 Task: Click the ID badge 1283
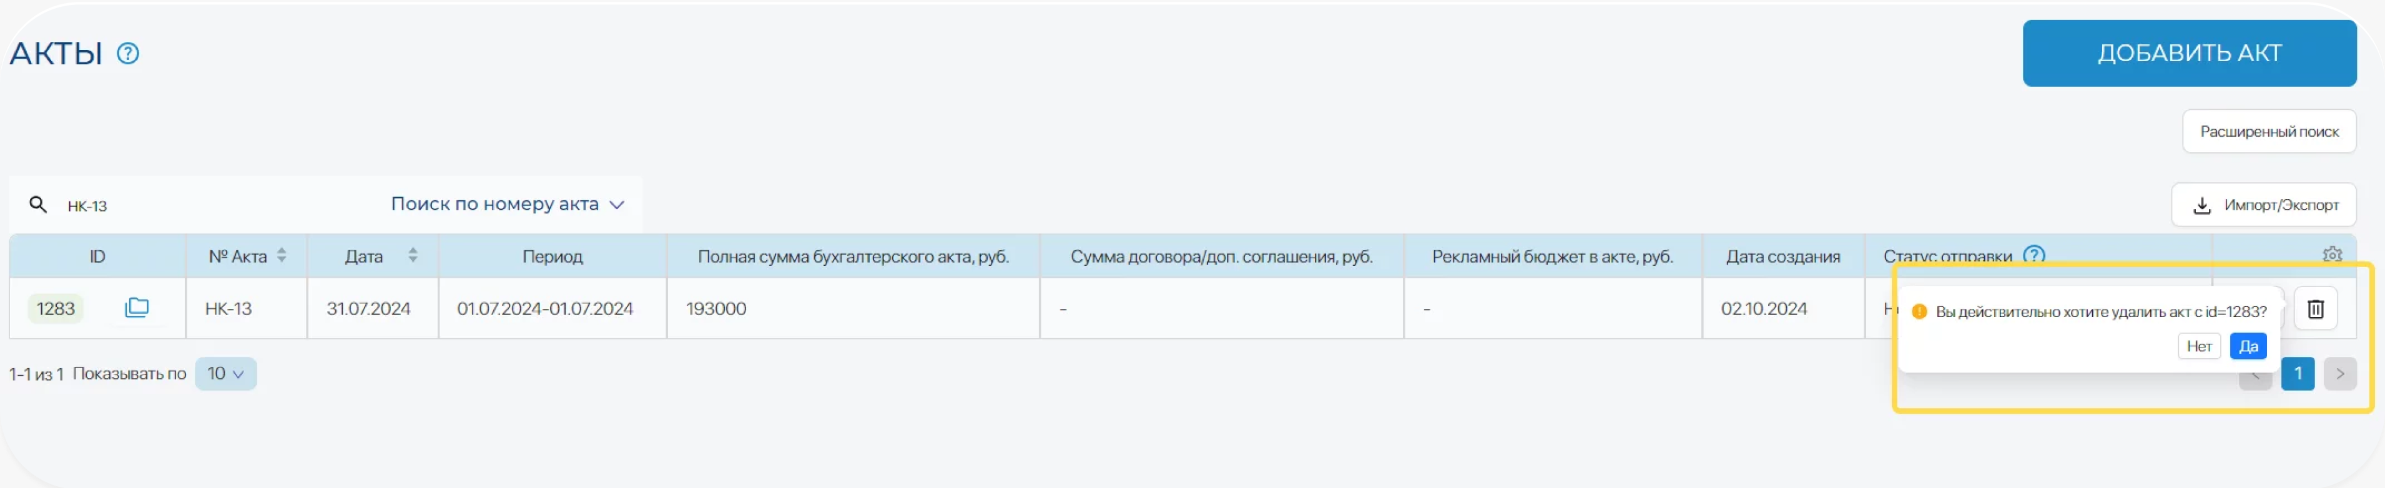[x=56, y=308]
